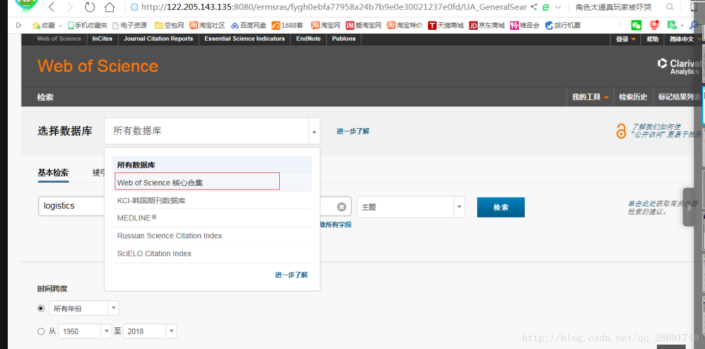The image size is (705, 349).
Task: Switch to Essential Science Indicators tab
Action: click(x=244, y=39)
